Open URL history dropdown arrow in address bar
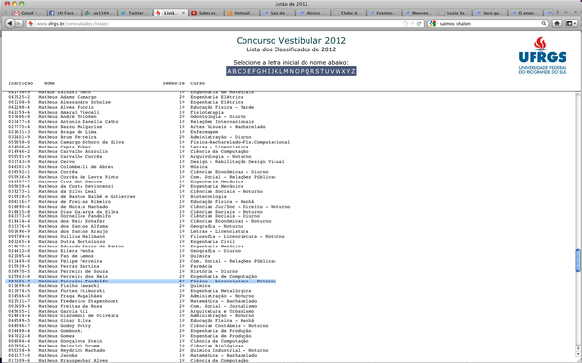Viewport: 582px width, 363px height. [x=412, y=23]
